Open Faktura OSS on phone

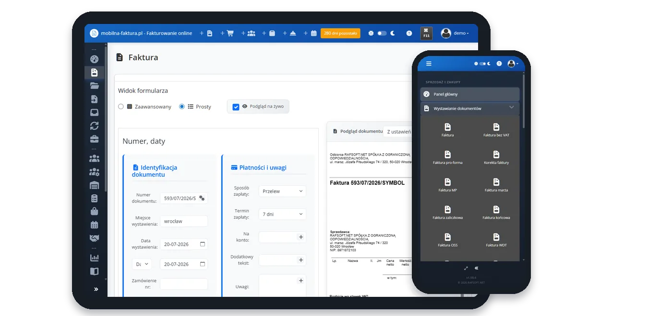447,240
